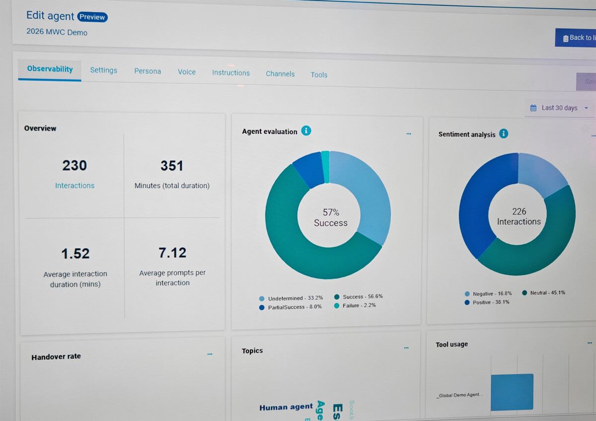Switch to the Persona tab
This screenshot has height=421, width=596.
click(x=148, y=71)
